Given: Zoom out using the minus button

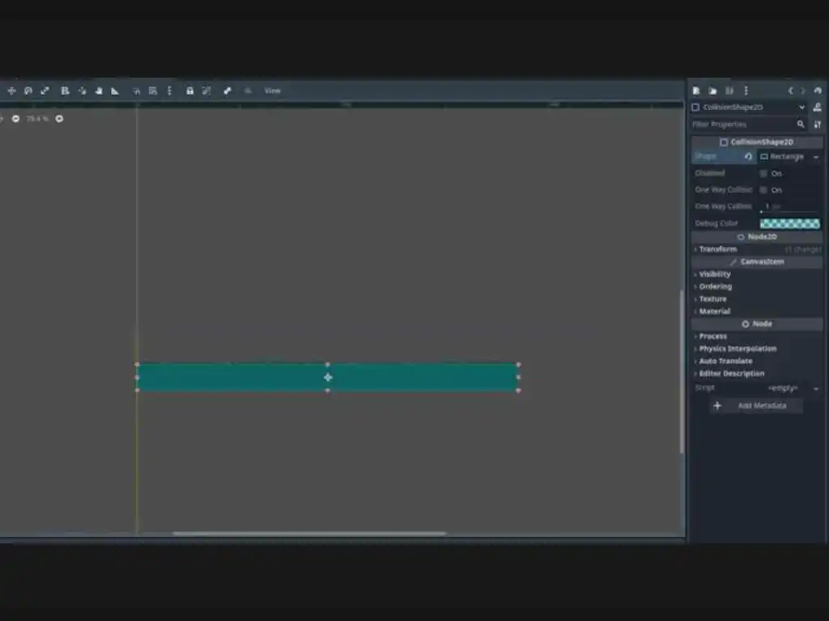Looking at the screenshot, I should coord(16,119).
